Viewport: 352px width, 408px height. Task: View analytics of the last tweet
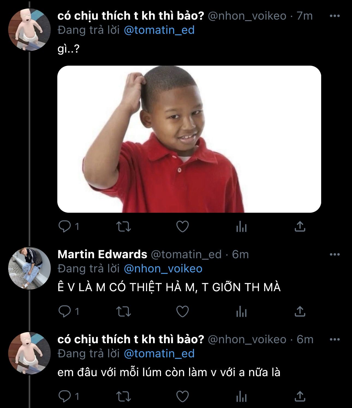(241, 397)
